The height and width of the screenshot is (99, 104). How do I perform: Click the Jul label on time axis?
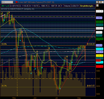57,98
